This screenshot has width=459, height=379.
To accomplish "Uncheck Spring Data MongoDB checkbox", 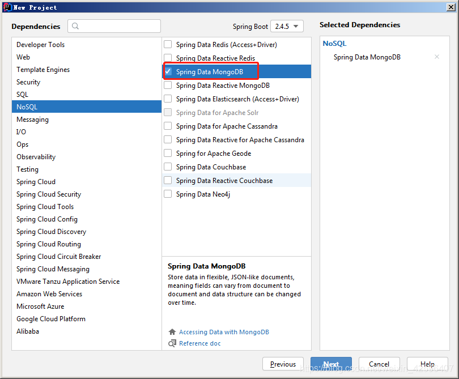I will click(168, 71).
